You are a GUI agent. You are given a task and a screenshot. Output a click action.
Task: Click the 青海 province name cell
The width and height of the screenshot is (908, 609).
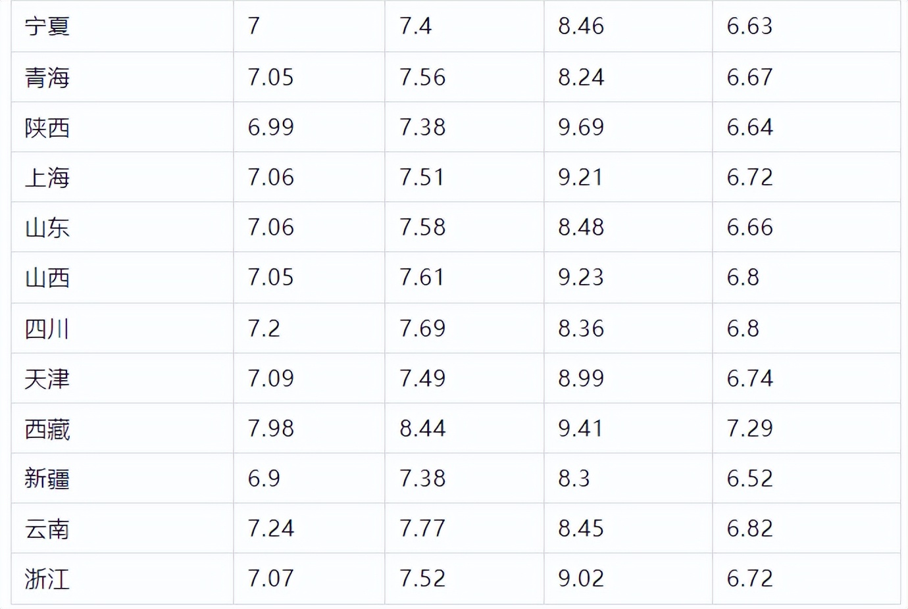[122, 77]
